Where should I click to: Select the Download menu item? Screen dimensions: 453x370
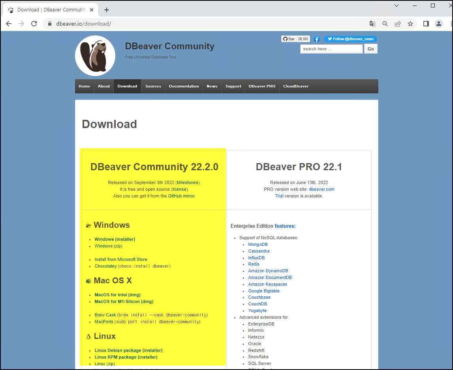click(x=128, y=86)
